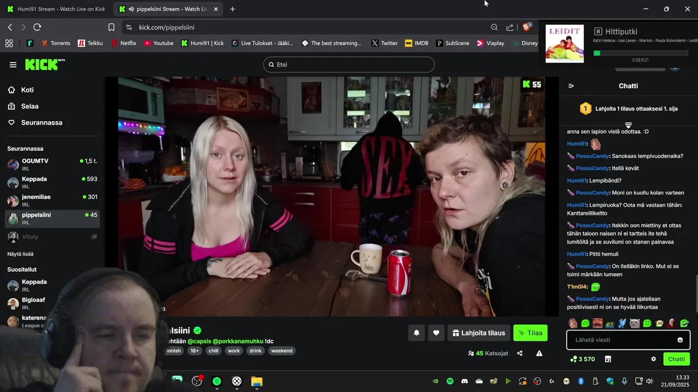Click the zoom-out magnifier in the address bar
This screenshot has height=392, width=698.
pos(495,27)
